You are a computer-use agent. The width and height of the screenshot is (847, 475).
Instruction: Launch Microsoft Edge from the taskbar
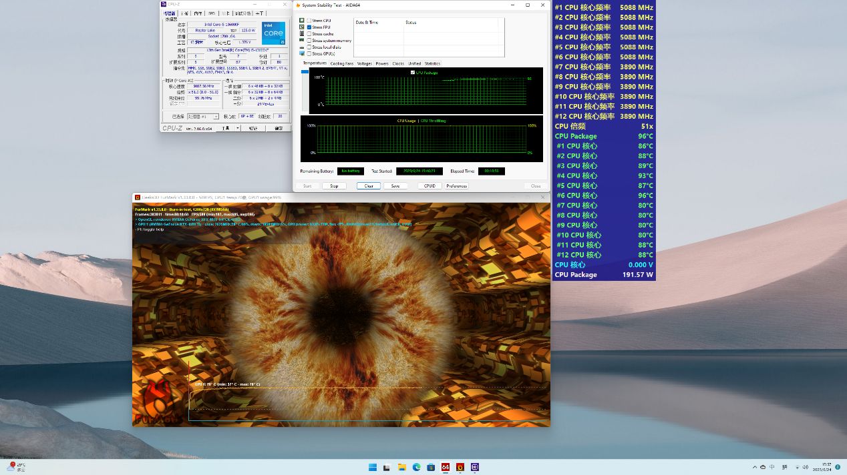tap(416, 467)
